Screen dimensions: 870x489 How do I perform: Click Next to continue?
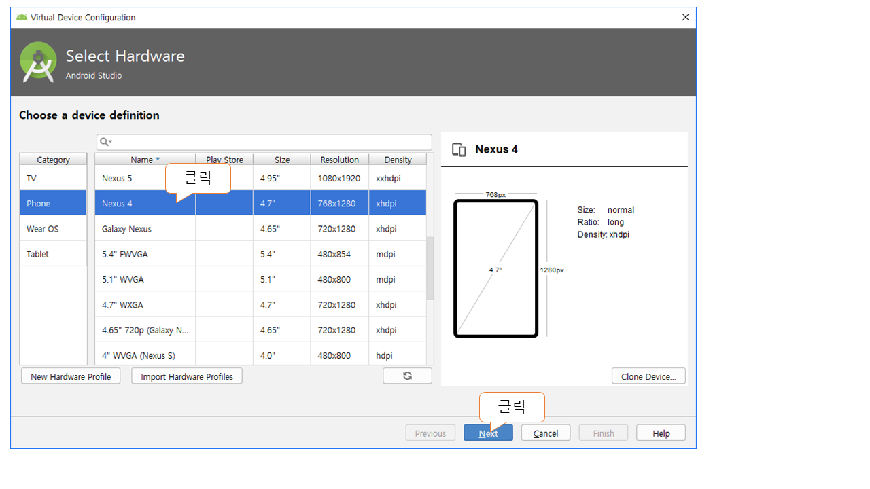point(488,433)
